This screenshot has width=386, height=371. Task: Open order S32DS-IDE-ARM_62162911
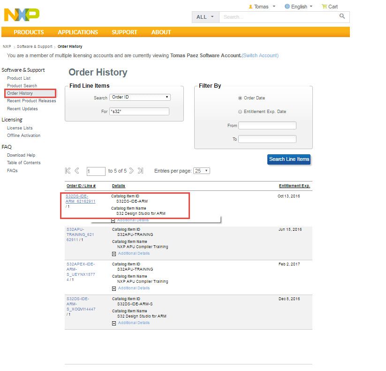coord(80,199)
